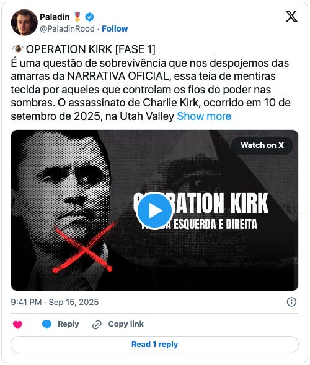Click the copy link chain icon
The width and height of the screenshot is (310, 365).
[x=97, y=325]
